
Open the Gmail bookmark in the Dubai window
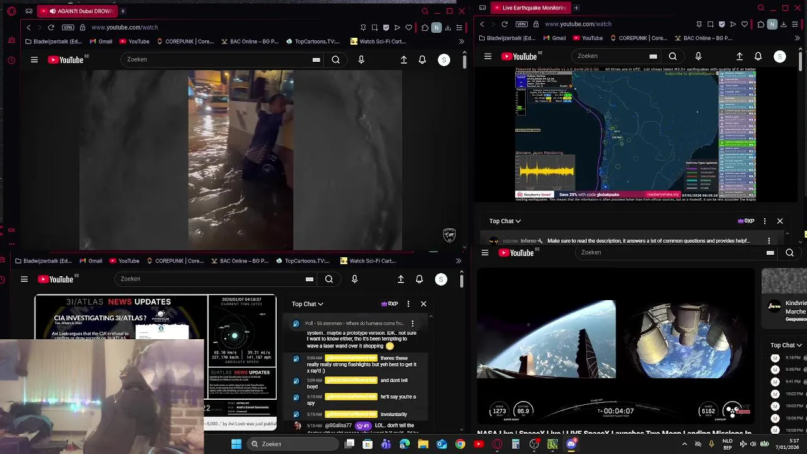click(101, 42)
